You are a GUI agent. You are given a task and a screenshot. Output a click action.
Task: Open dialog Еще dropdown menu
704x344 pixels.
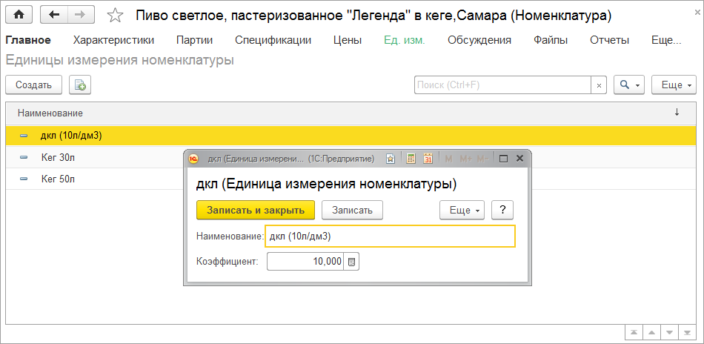point(462,210)
